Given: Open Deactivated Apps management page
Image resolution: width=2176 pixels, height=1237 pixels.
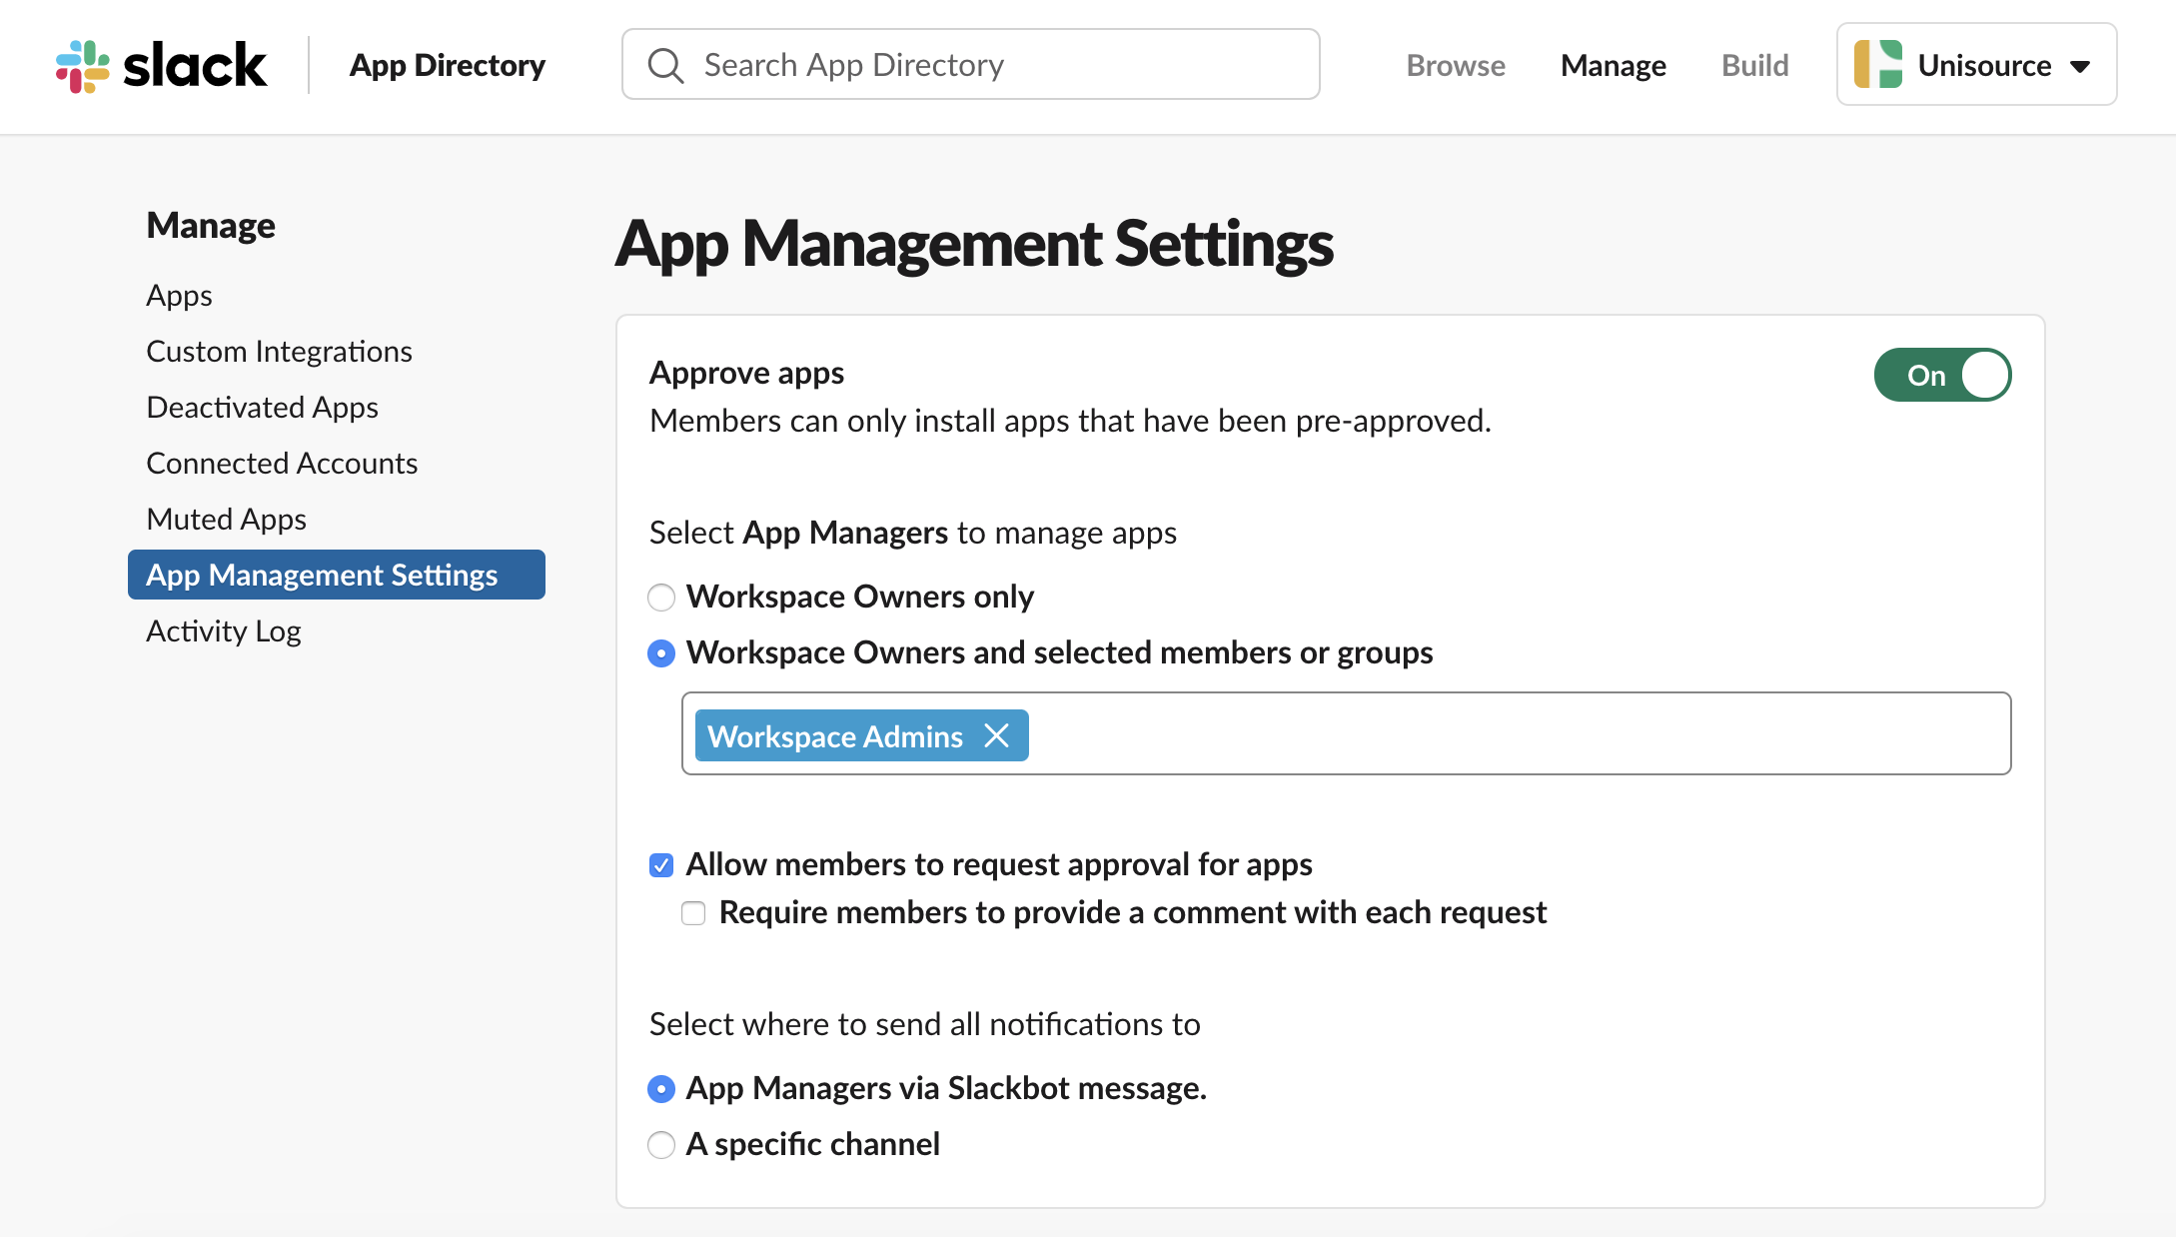Looking at the screenshot, I should pos(262,407).
